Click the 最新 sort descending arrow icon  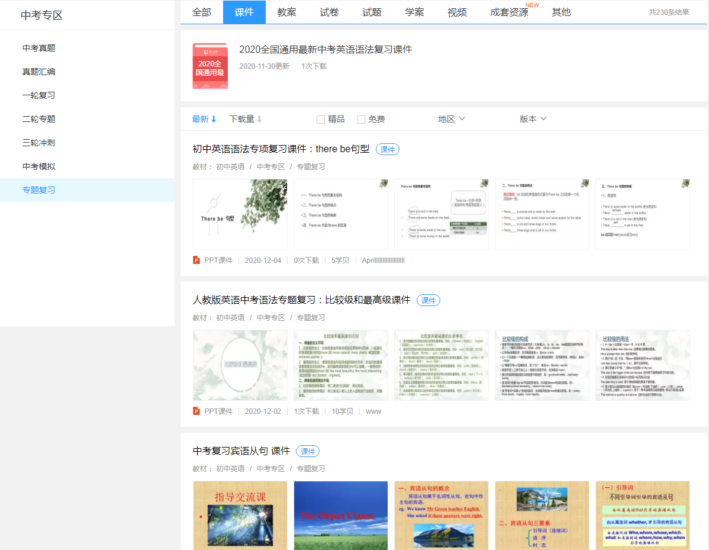click(x=214, y=118)
